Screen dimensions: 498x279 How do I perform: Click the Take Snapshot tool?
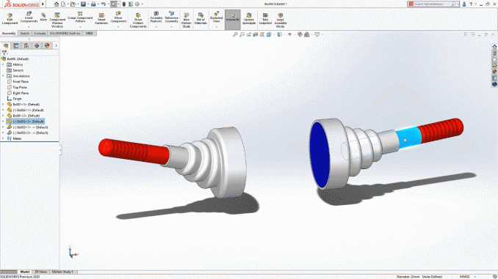pyautogui.click(x=265, y=19)
